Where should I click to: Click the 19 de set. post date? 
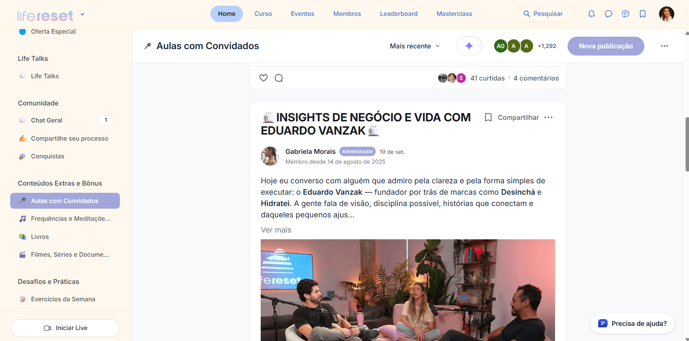(x=392, y=152)
